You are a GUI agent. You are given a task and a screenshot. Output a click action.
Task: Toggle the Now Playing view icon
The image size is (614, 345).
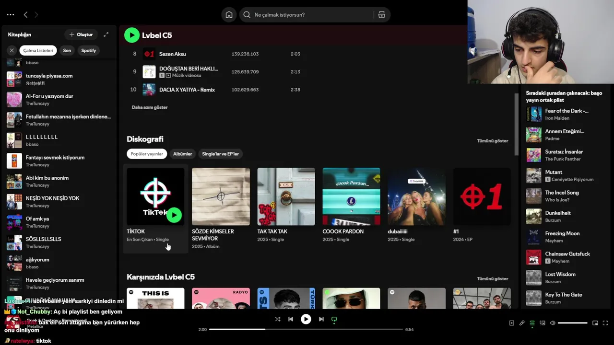click(511, 323)
